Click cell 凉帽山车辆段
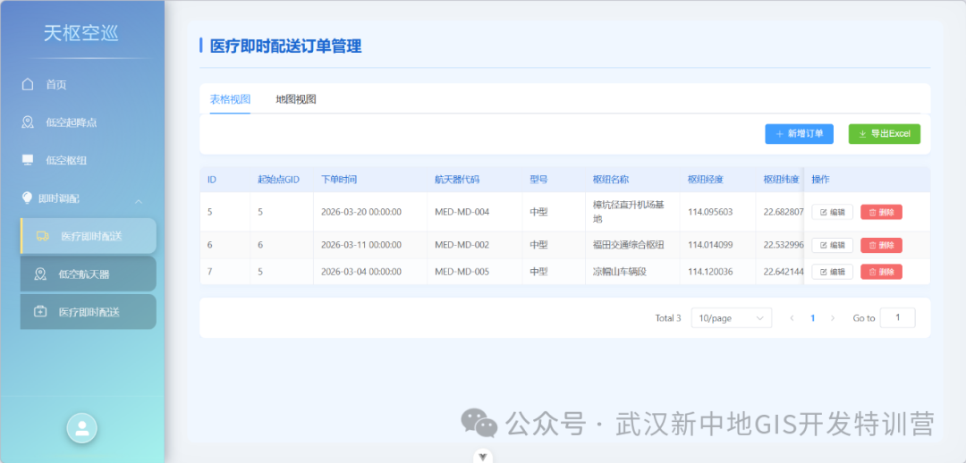966x463 pixels. pos(619,272)
